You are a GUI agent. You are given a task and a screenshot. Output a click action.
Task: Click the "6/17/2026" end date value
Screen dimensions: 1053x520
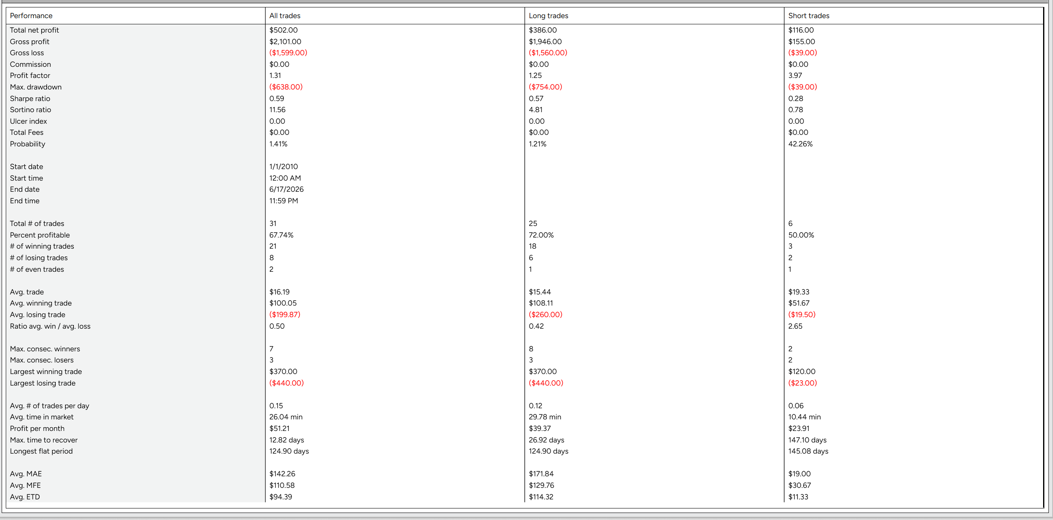[287, 189]
